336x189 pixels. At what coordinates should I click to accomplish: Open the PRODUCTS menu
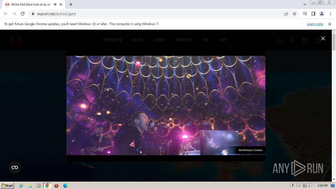coord(112,40)
